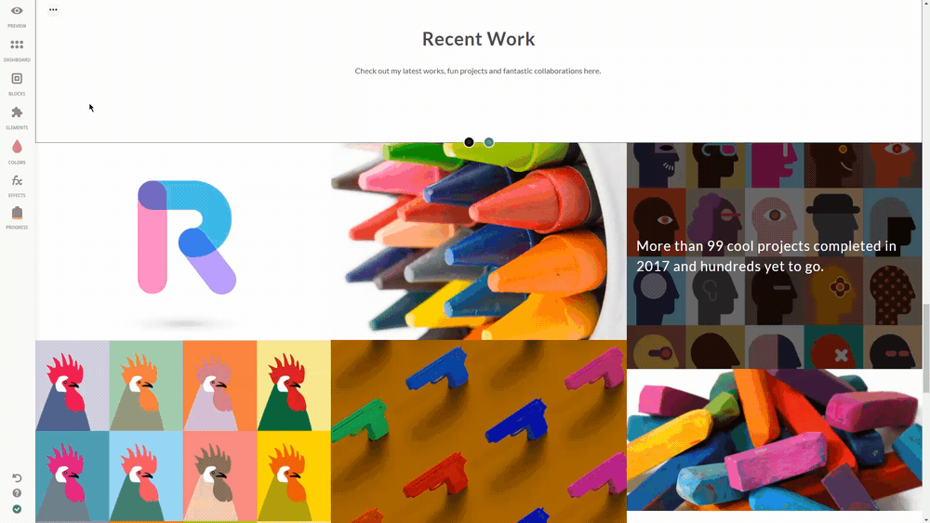Viewport: 930px width, 523px height.
Task: Open the Colors droplet icon
Action: coord(17,147)
